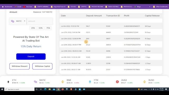The height and width of the screenshot is (95, 169).
Task: Click the '28 Days' capital release cell
Action: pyautogui.click(x=148, y=26)
